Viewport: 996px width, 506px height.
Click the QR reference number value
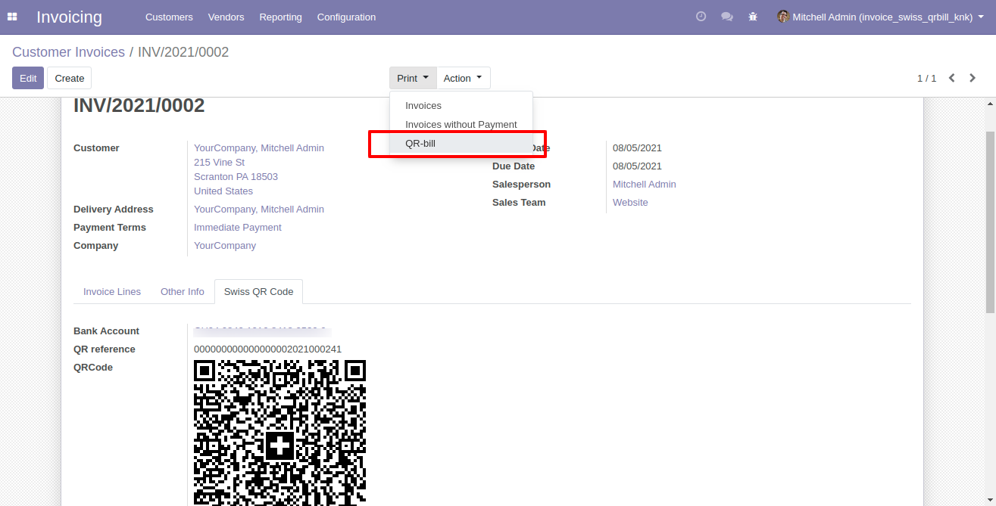click(x=268, y=349)
